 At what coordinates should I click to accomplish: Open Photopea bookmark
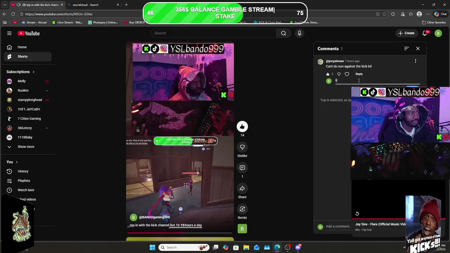tap(103, 22)
